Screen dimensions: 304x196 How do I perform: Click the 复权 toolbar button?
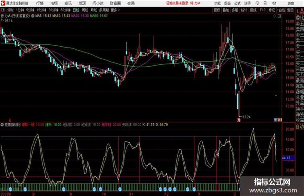coord(217,10)
